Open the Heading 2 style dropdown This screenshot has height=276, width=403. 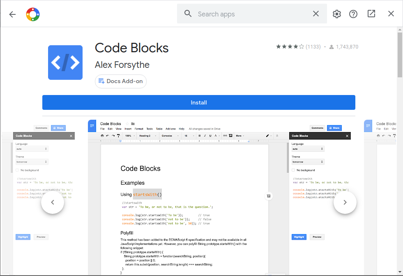click(x=147, y=136)
